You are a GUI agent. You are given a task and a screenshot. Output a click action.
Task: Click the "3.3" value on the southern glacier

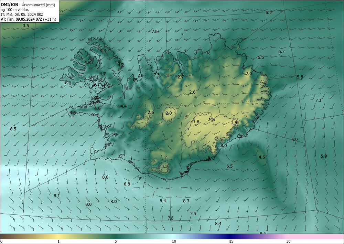coord(164,167)
